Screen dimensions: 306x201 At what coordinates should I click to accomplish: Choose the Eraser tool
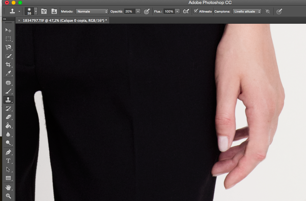pyautogui.click(x=8, y=117)
